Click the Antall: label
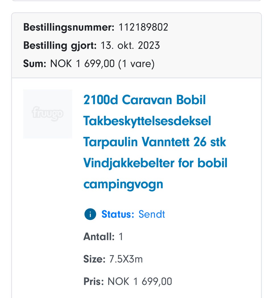 coord(99,237)
